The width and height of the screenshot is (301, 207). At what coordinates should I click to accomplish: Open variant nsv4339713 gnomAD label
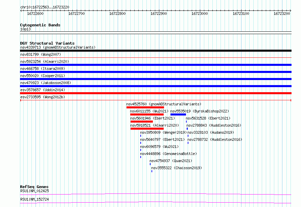pyautogui.click(x=58, y=47)
